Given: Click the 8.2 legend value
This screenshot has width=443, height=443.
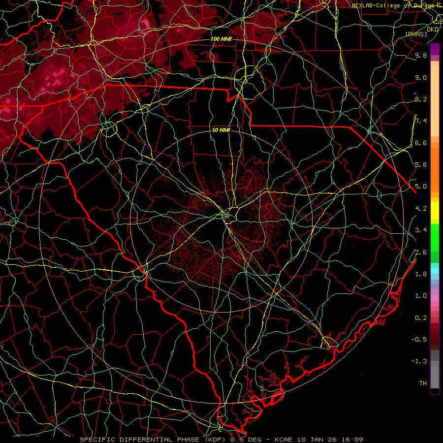Looking at the screenshot, I should point(421,99).
